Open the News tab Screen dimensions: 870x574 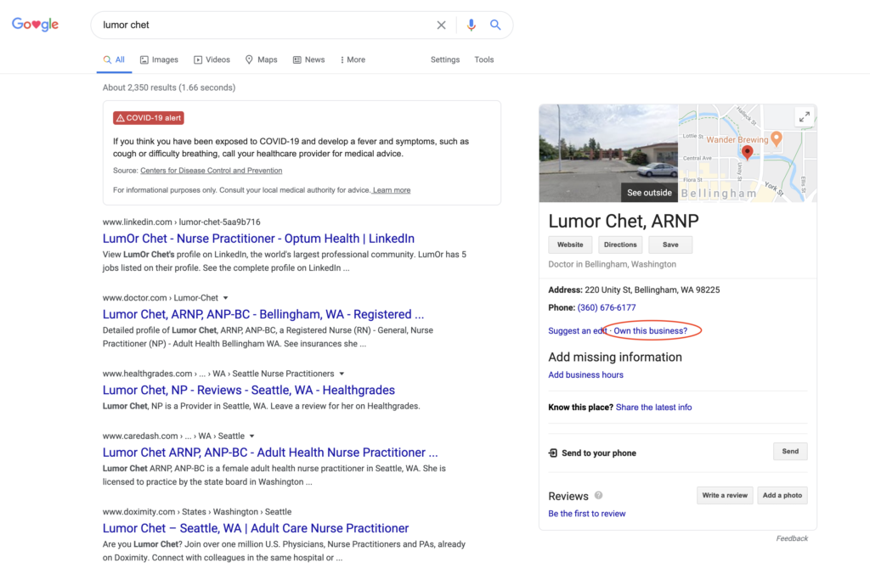pyautogui.click(x=309, y=60)
